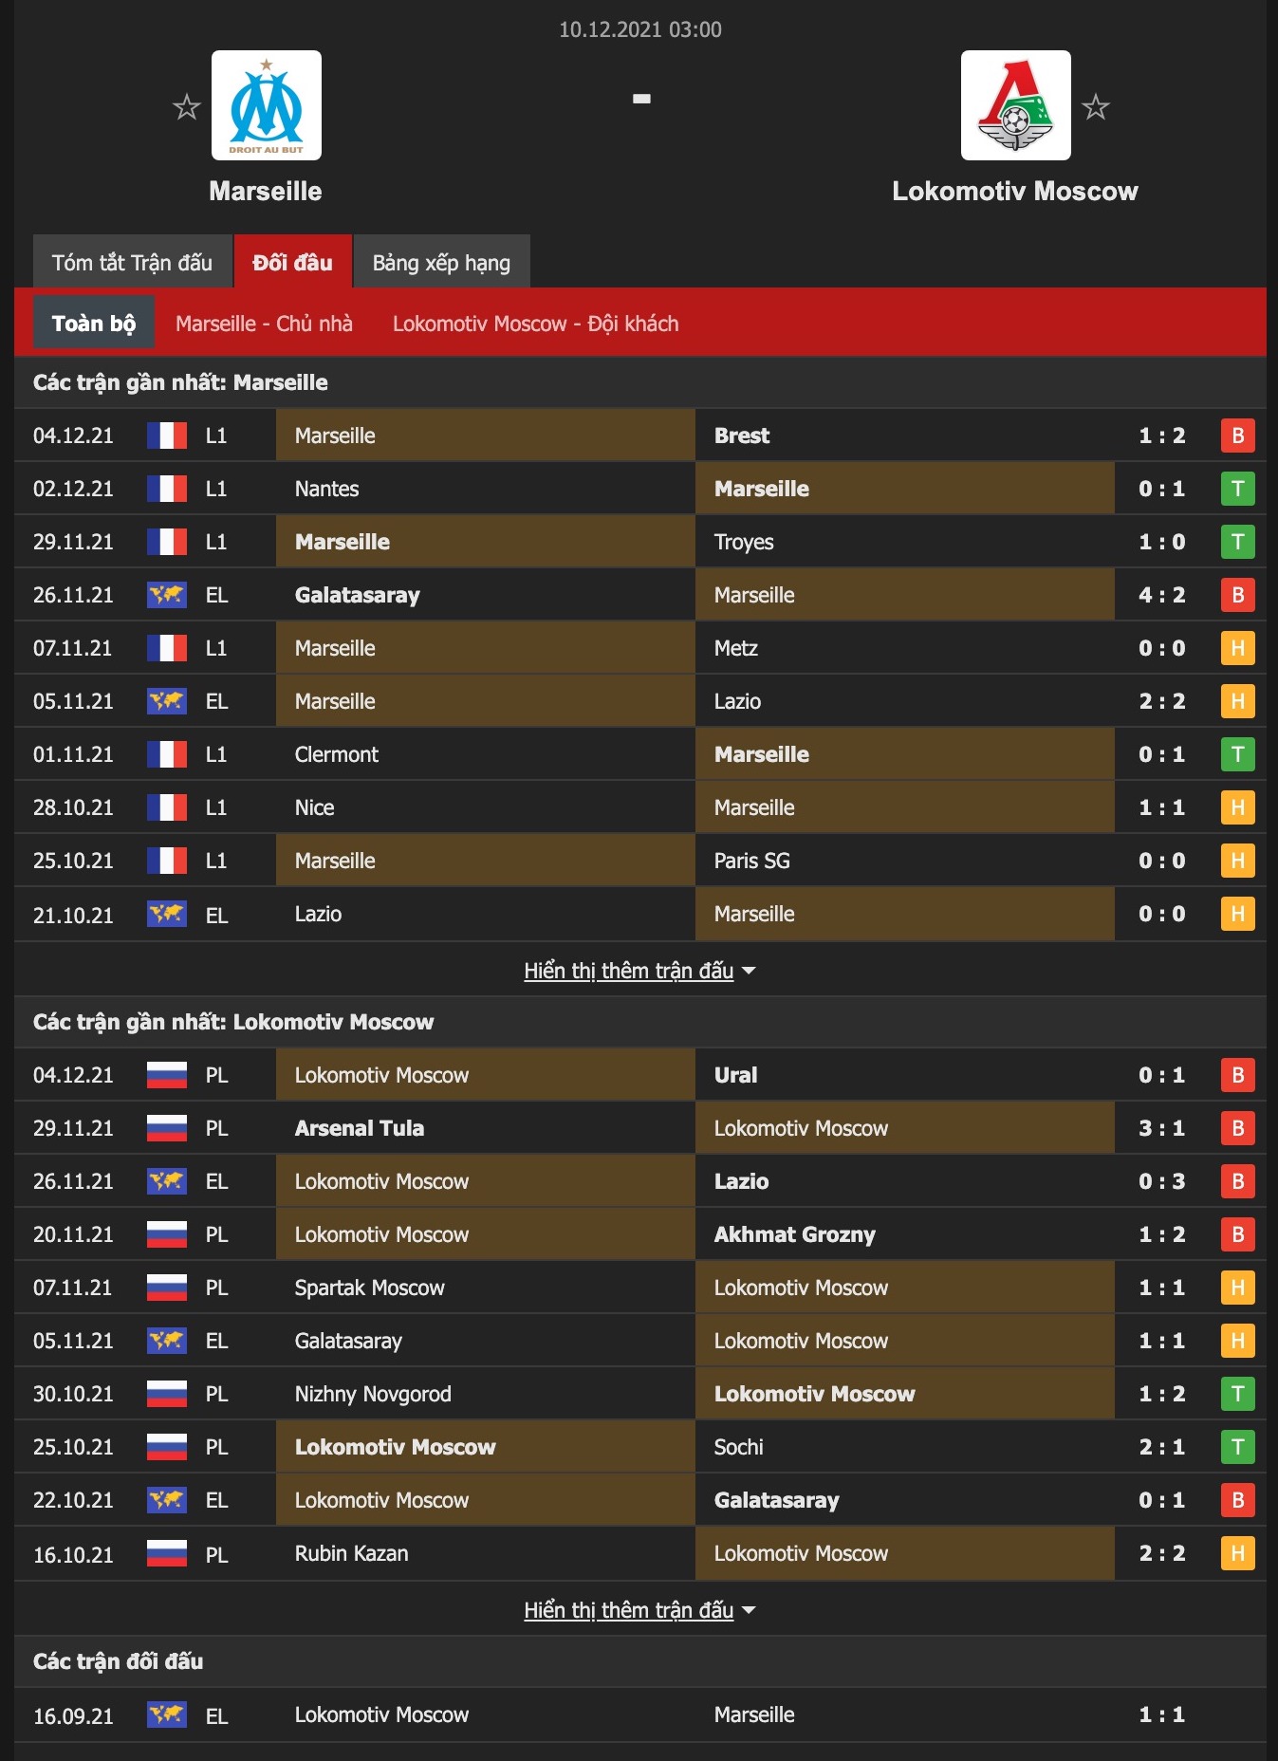Click the Europe icon on 26.11.21 Galatasaray-Marseille row
Screen dimensions: 1278x1761
coord(167,595)
